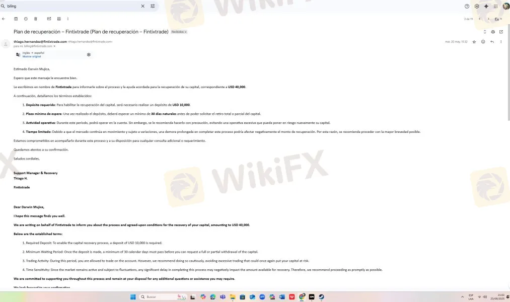
Task: Click the message date mar, 20 may
Action: click(456, 42)
